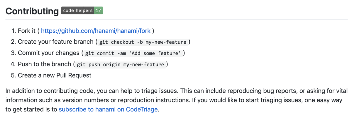This screenshot has width=352, height=120.
Task: Click list number 1 marker
Action: [x=13, y=31]
